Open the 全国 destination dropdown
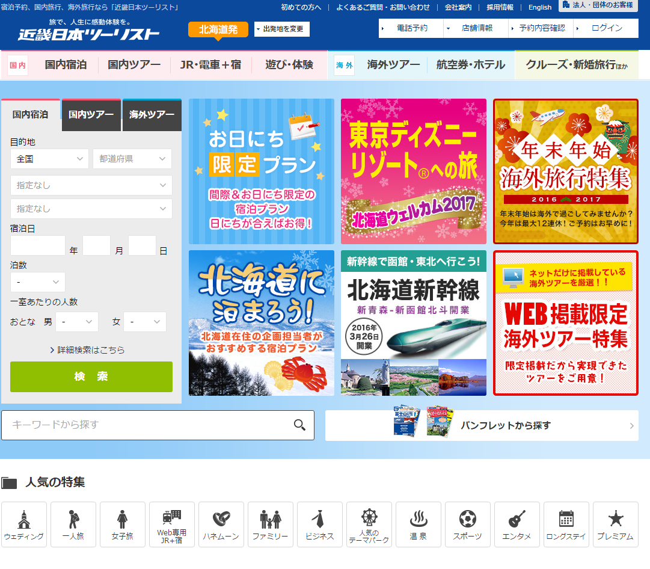The image size is (650, 569). pyautogui.click(x=49, y=159)
